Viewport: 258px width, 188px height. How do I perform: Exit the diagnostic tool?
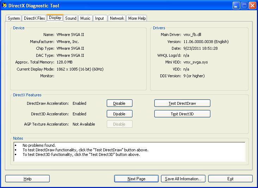[x=231, y=179]
